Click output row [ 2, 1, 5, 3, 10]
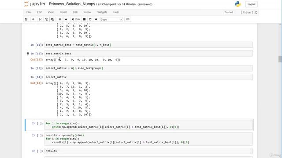282x158 pixels. 74,115
